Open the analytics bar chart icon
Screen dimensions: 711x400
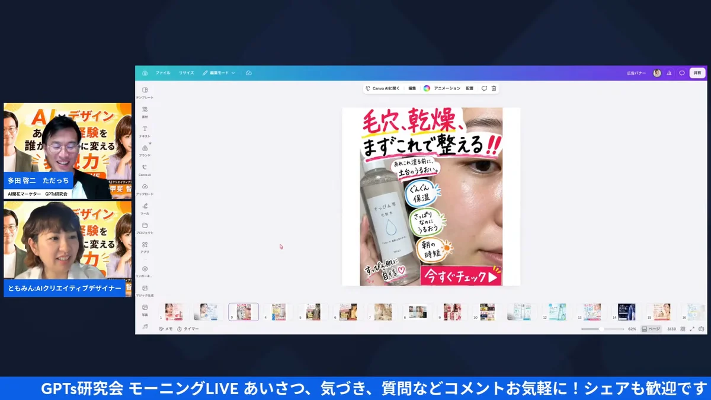coord(670,73)
